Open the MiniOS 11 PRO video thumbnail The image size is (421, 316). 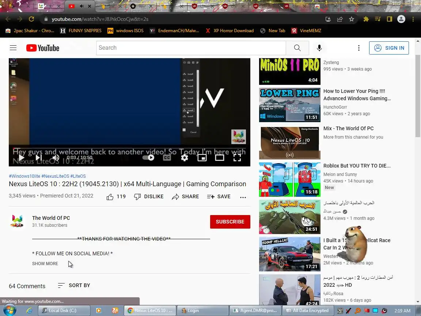pos(290,71)
